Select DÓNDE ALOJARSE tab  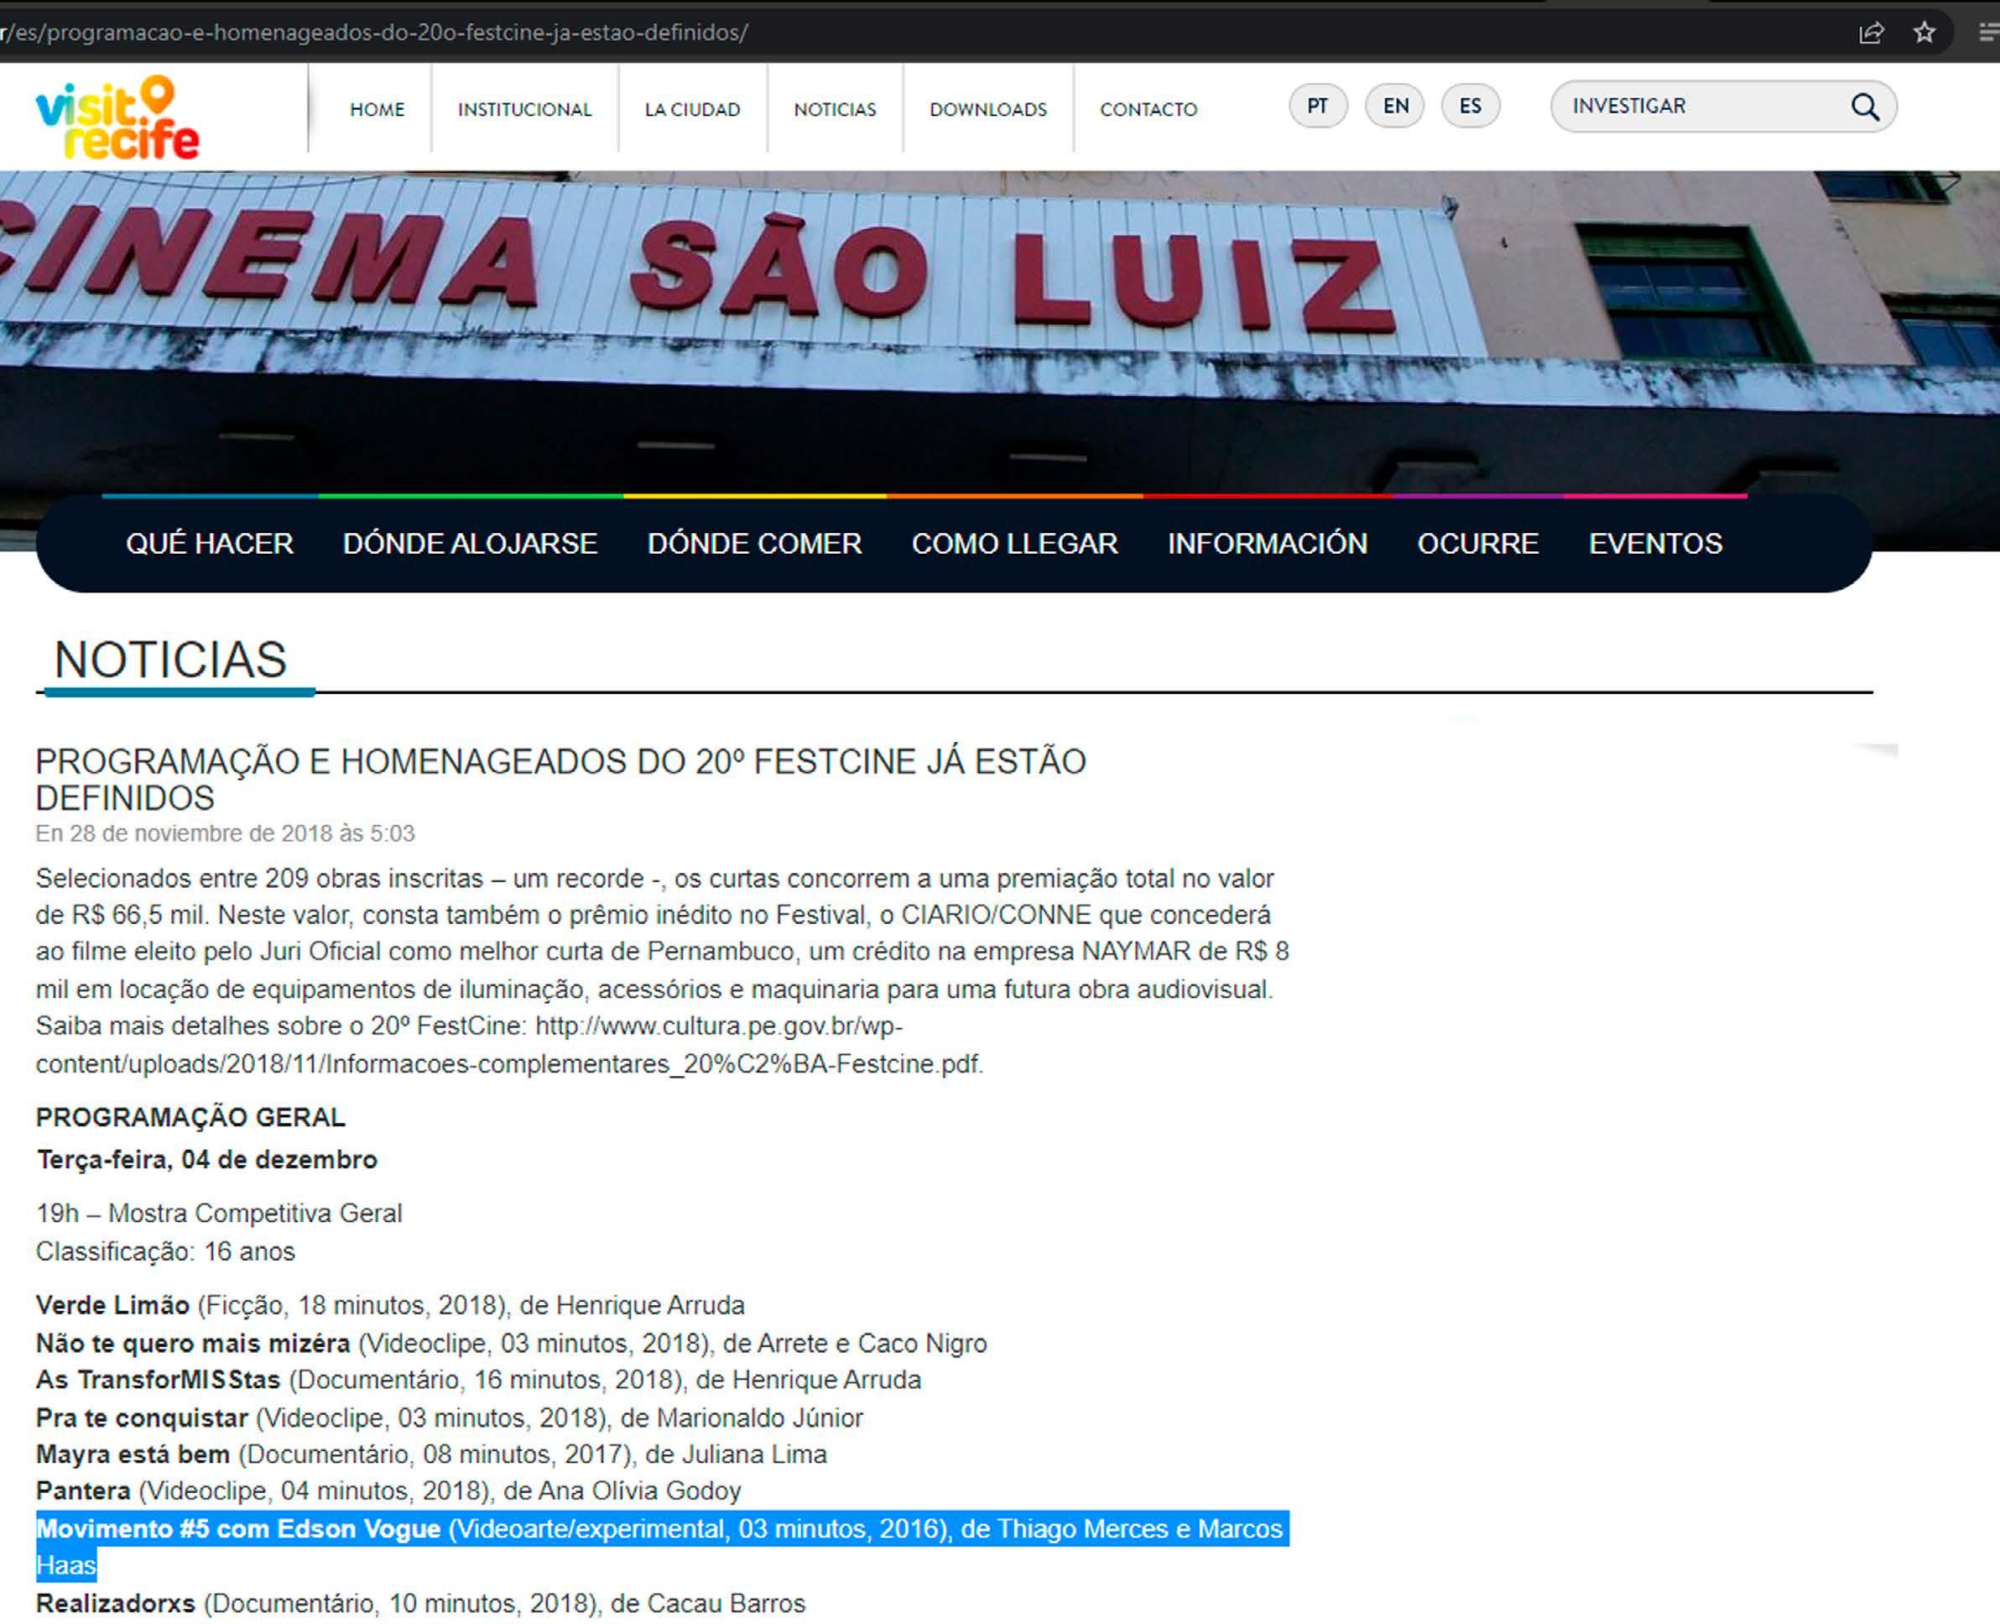[x=469, y=544]
